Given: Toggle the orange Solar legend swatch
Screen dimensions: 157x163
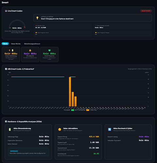Looking at the screenshot, I should [87, 110].
